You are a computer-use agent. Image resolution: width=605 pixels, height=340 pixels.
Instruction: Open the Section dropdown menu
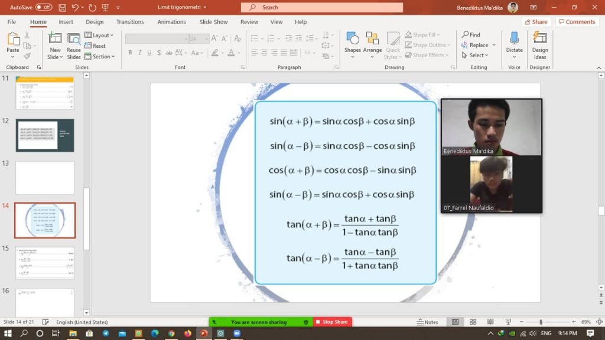click(98, 57)
